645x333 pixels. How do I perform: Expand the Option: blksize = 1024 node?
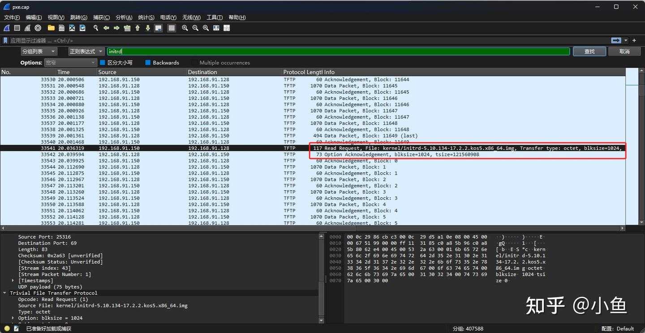[13, 318]
